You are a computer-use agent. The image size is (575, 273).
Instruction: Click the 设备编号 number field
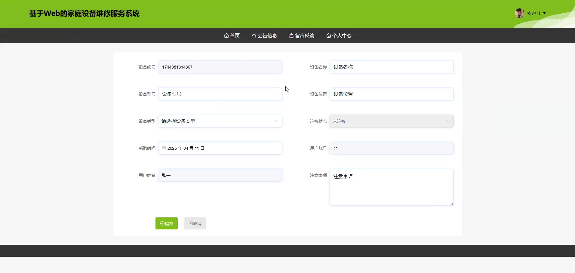[x=220, y=67]
